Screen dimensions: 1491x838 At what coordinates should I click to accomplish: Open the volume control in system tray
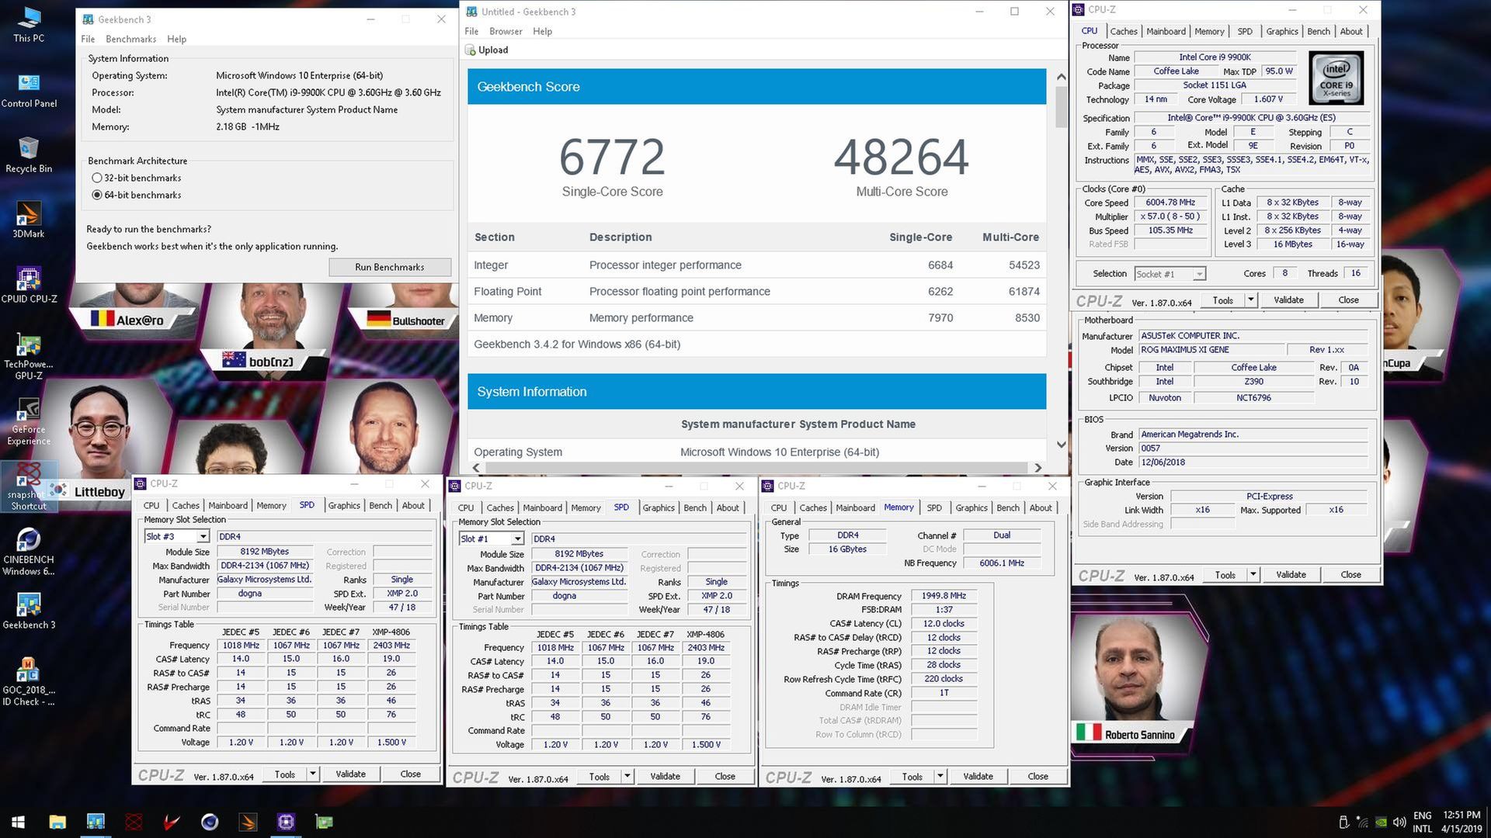pos(1399,822)
